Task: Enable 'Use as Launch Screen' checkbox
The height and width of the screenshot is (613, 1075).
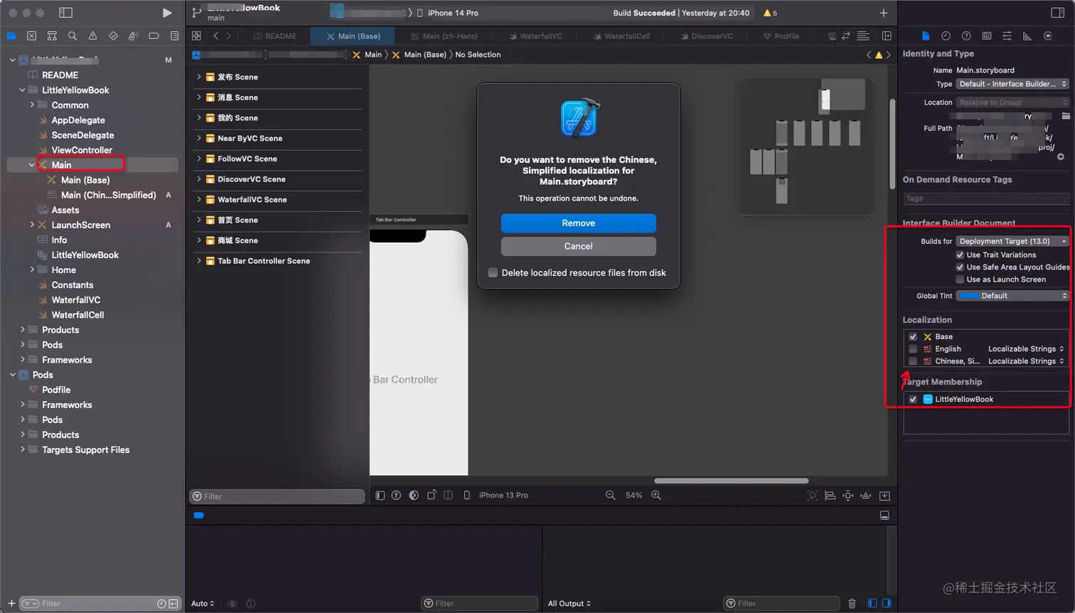Action: tap(960, 279)
